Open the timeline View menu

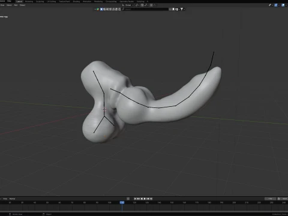tap(5, 199)
